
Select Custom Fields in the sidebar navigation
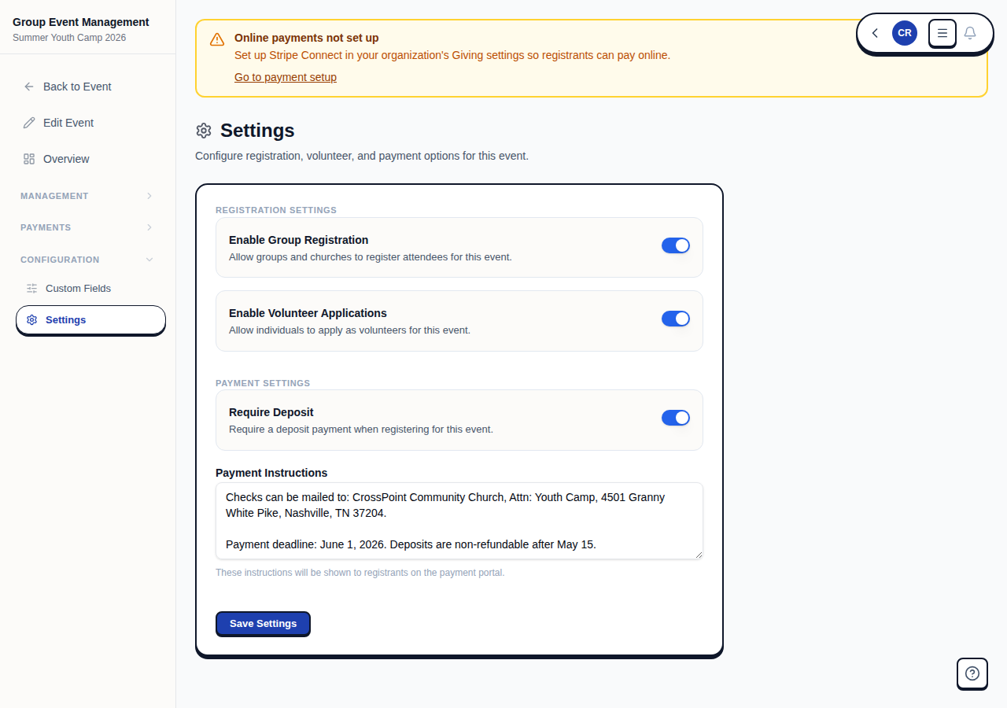click(79, 288)
